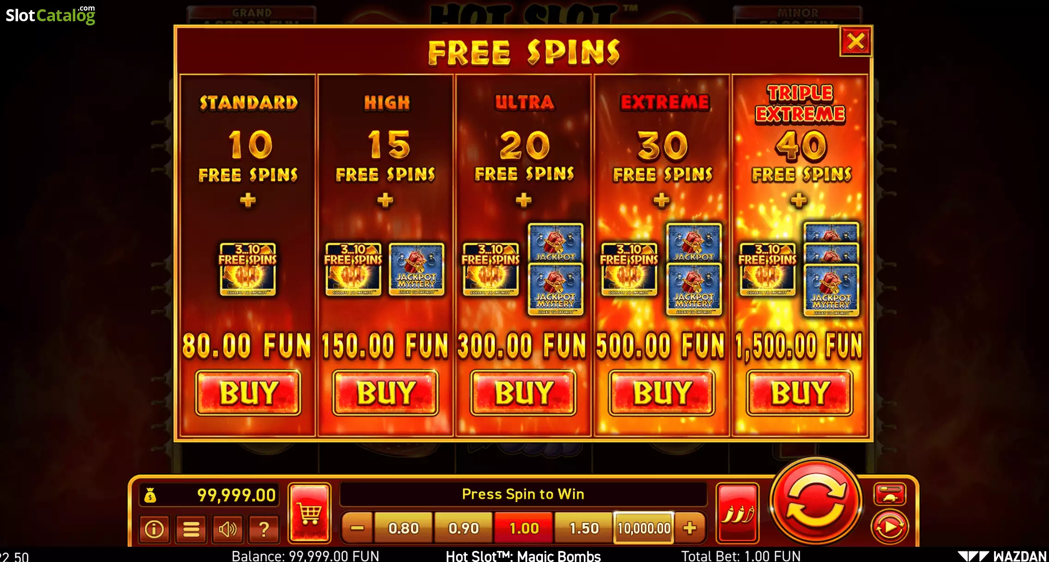The height and width of the screenshot is (562, 1049).
Task: Buy the High 15 free spins
Action: point(386,393)
